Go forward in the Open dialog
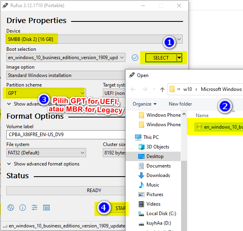This screenshot has height=231, width=243. click(145, 89)
